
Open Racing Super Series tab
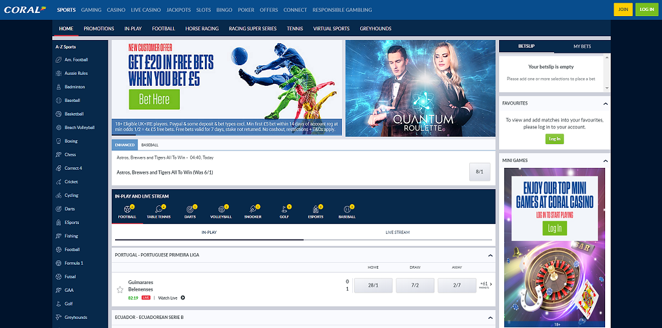[x=253, y=28]
